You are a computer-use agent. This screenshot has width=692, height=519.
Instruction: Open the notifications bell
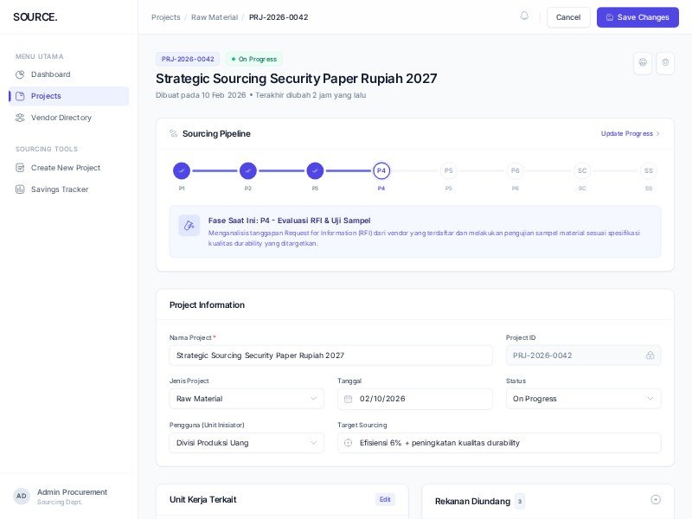tap(524, 16)
